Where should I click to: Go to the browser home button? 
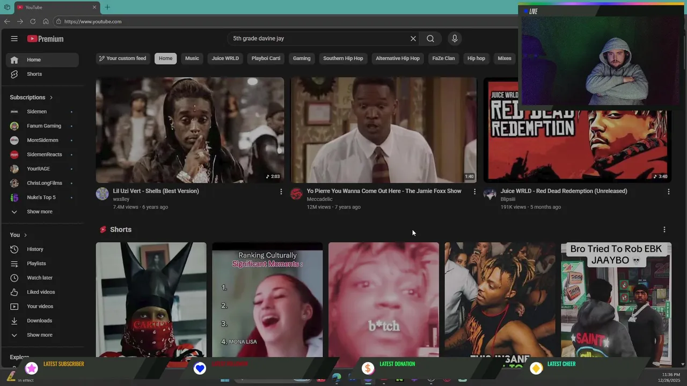(46, 21)
